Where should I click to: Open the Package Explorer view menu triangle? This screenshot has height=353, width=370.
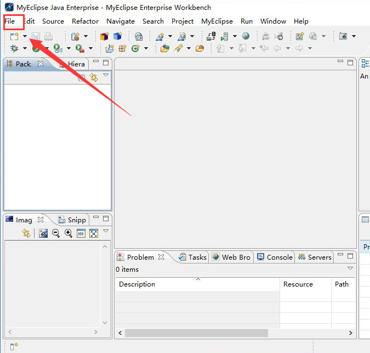pyautogui.click(x=106, y=75)
